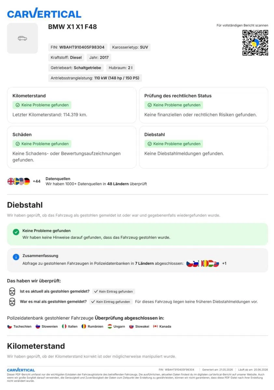Image resolution: width=274 pixels, height=390 pixels.
Task: Click 'Kein Eintrag gefunden' for previously stolen
Action: (x=111, y=302)
